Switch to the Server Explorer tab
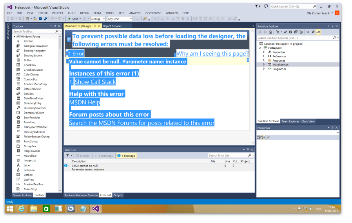 22,196
